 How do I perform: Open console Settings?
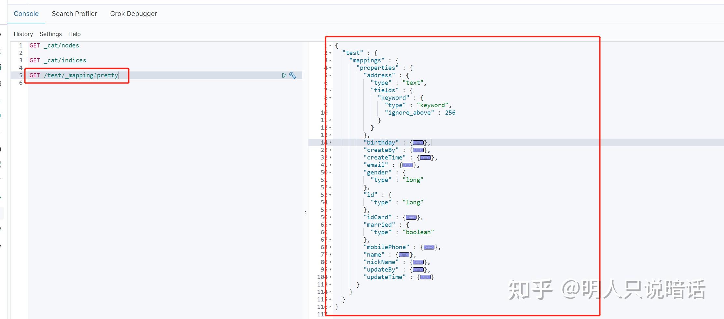tap(50, 34)
